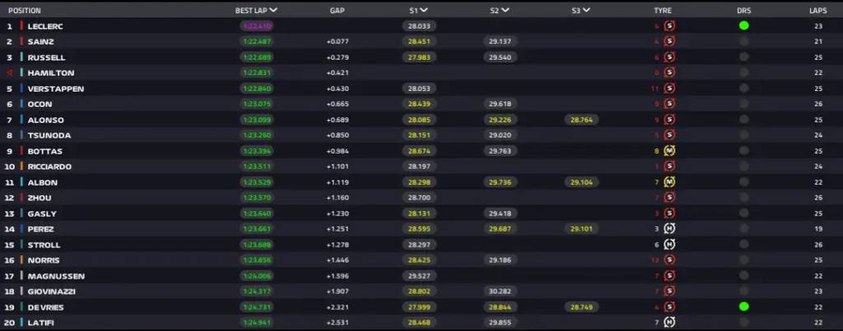This screenshot has width=843, height=331.
Task: Expand the S3 column chevron
Action: point(586,10)
